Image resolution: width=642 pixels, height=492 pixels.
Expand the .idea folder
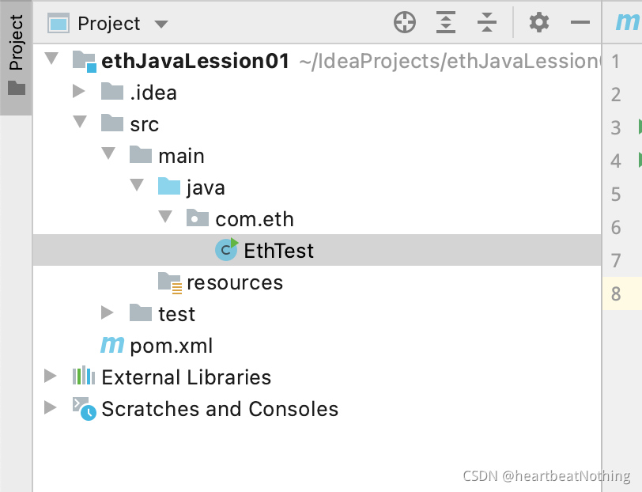tap(78, 91)
